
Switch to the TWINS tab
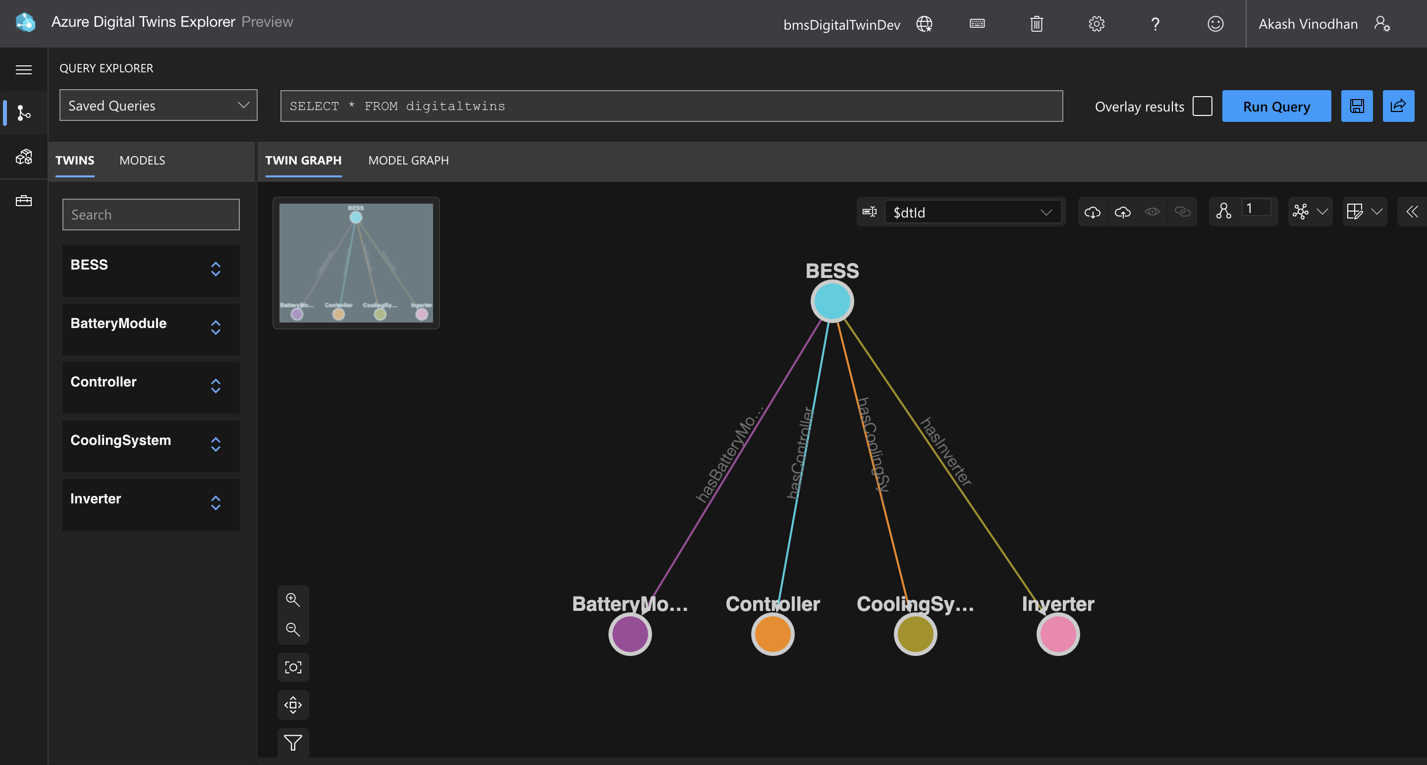pos(75,161)
